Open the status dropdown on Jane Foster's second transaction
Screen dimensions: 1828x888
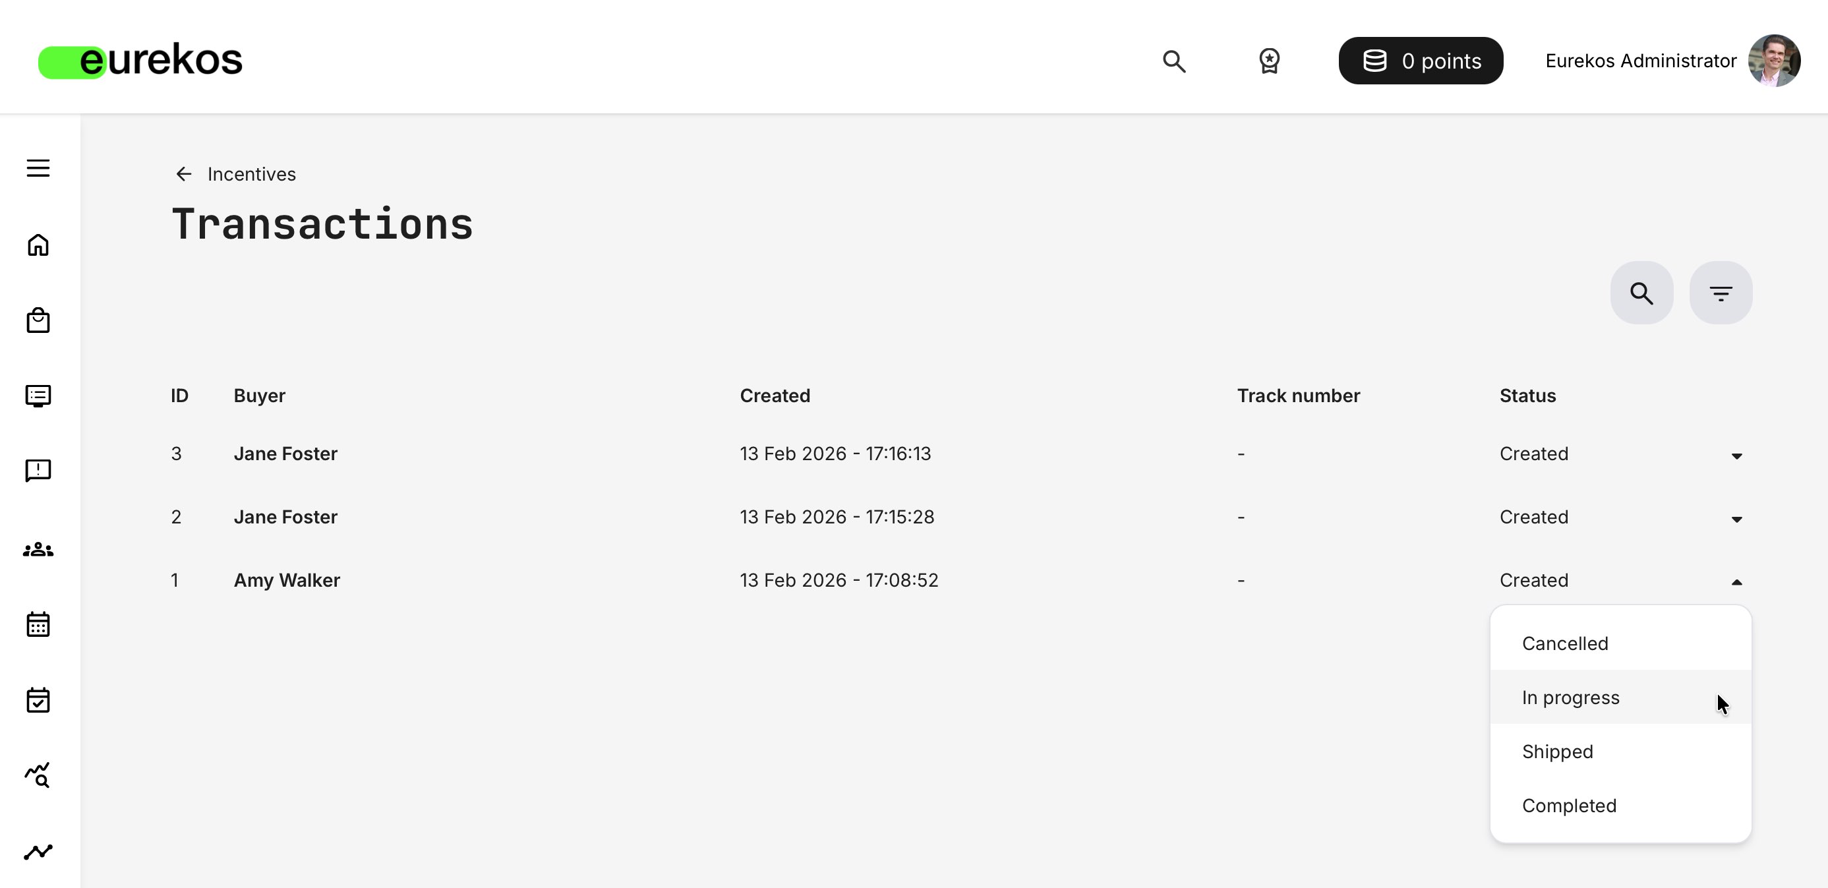click(1736, 519)
